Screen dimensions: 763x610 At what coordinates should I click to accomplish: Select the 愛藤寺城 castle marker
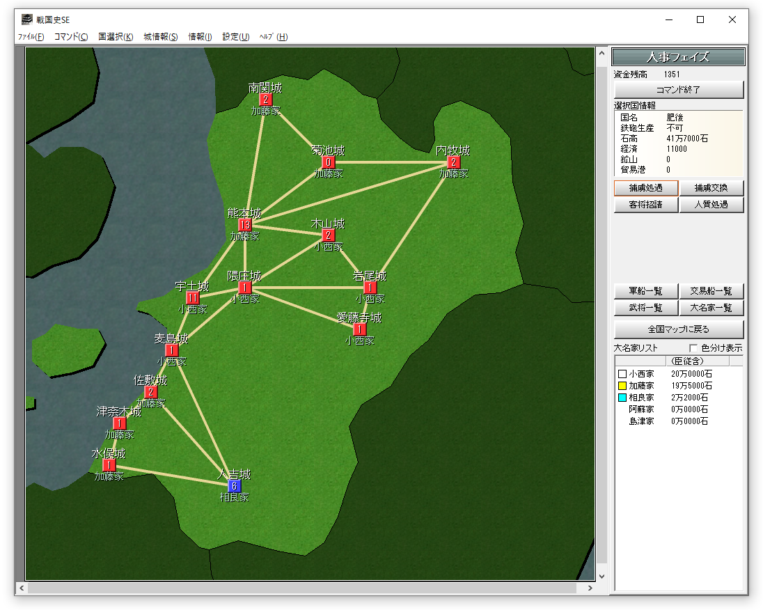[359, 329]
